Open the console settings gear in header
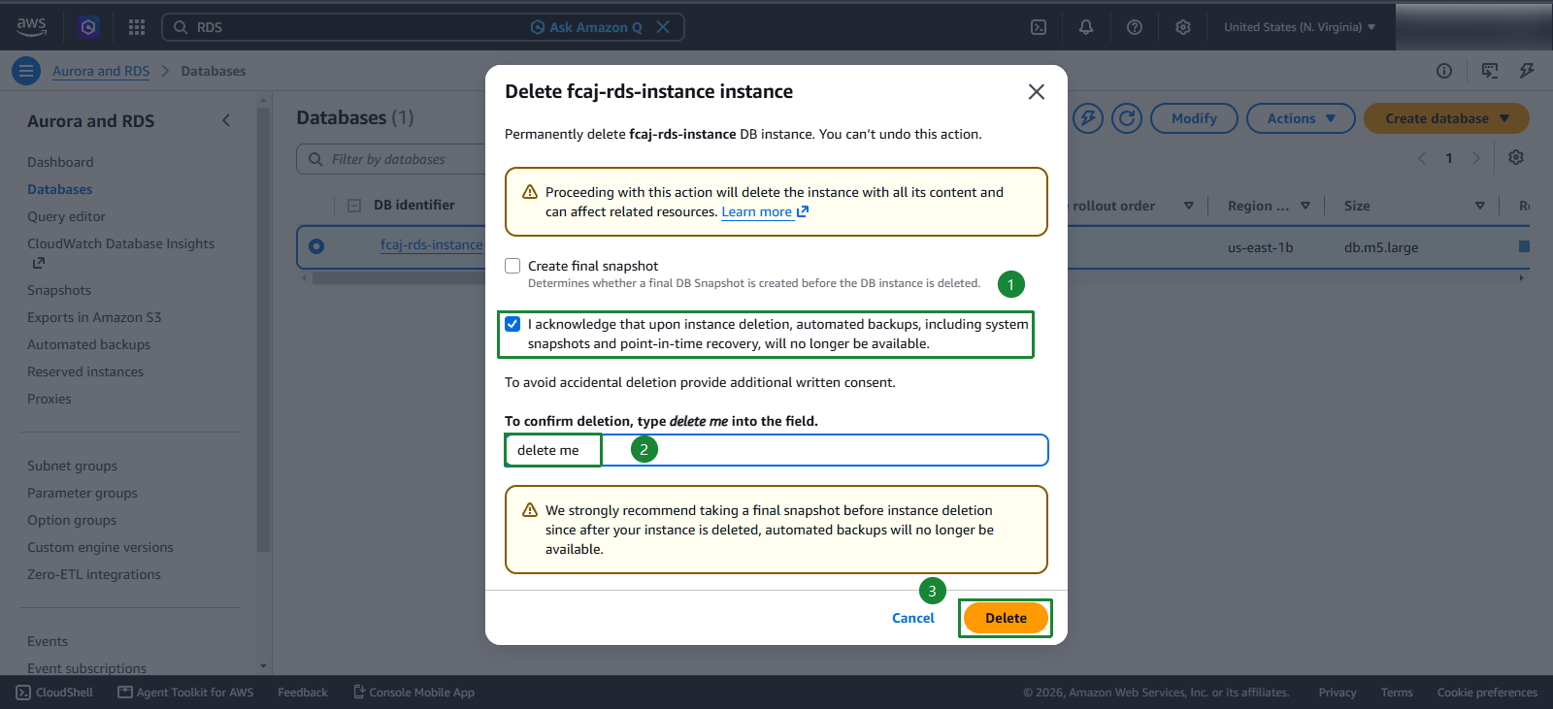Viewport: 1553px width, 709px height. (1183, 27)
